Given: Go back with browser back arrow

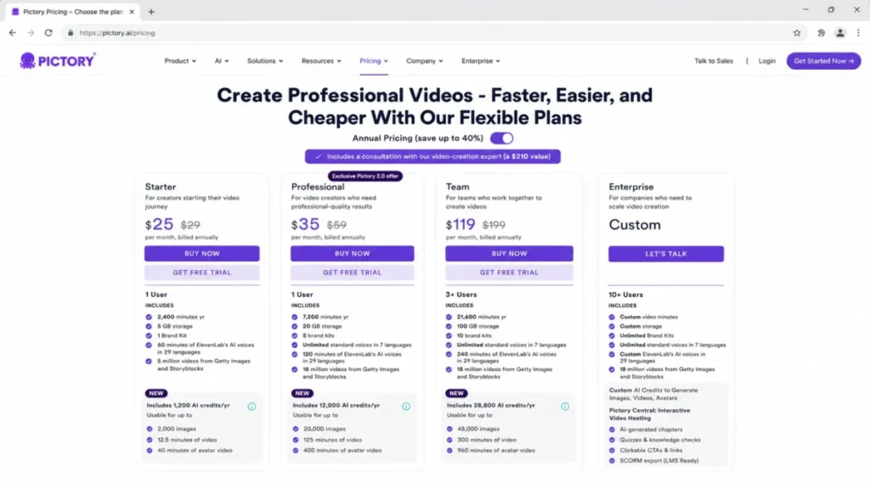Looking at the screenshot, I should (x=12, y=33).
